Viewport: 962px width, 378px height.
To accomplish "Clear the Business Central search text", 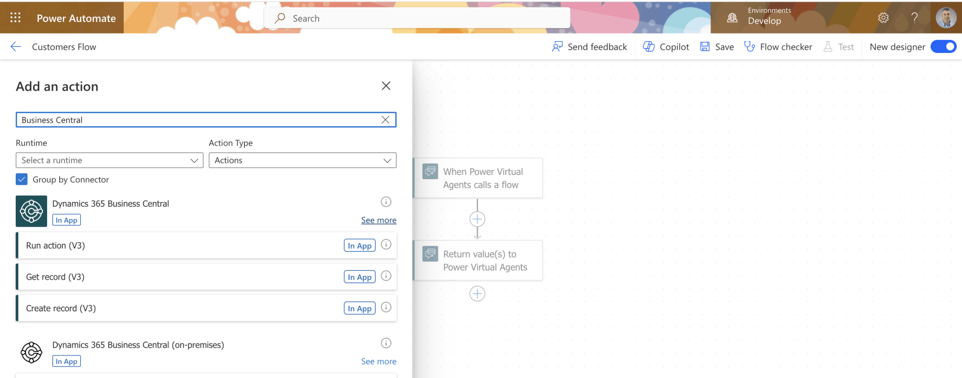I will [x=385, y=120].
